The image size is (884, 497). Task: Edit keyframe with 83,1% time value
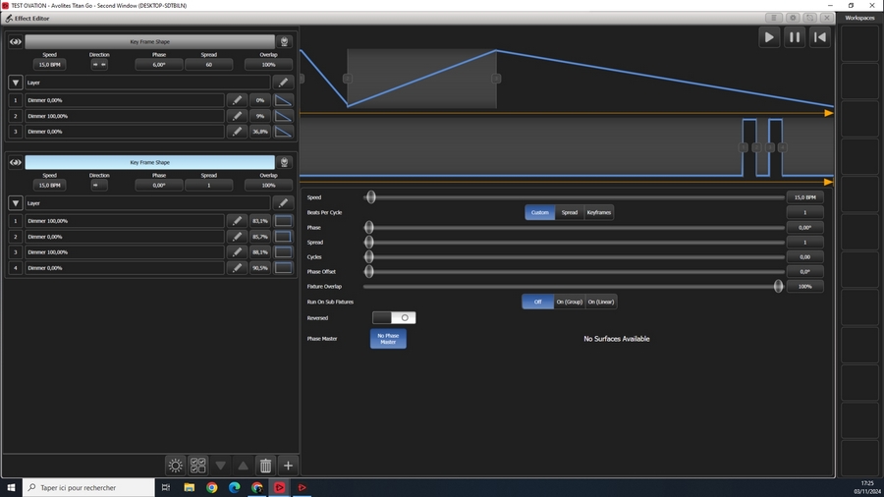click(237, 221)
